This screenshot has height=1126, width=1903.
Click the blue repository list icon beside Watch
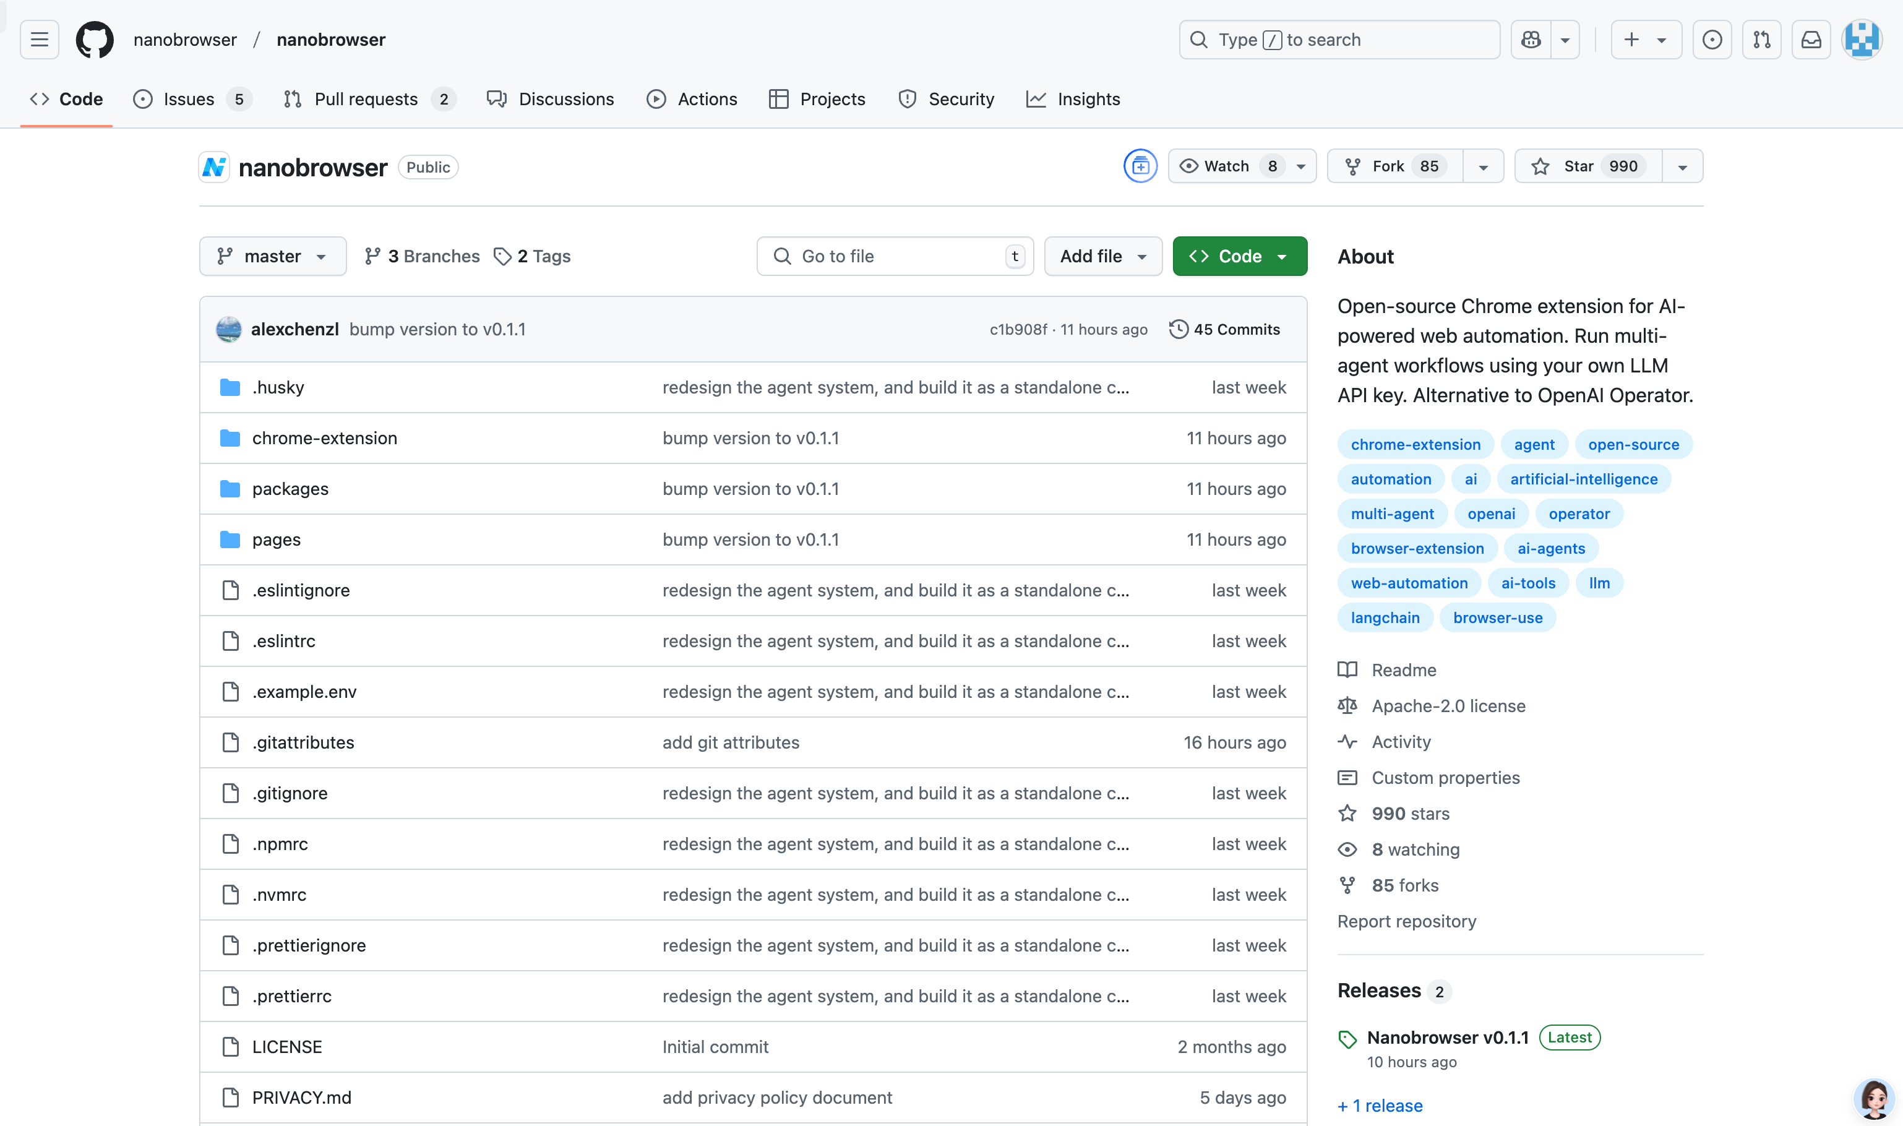click(1140, 166)
